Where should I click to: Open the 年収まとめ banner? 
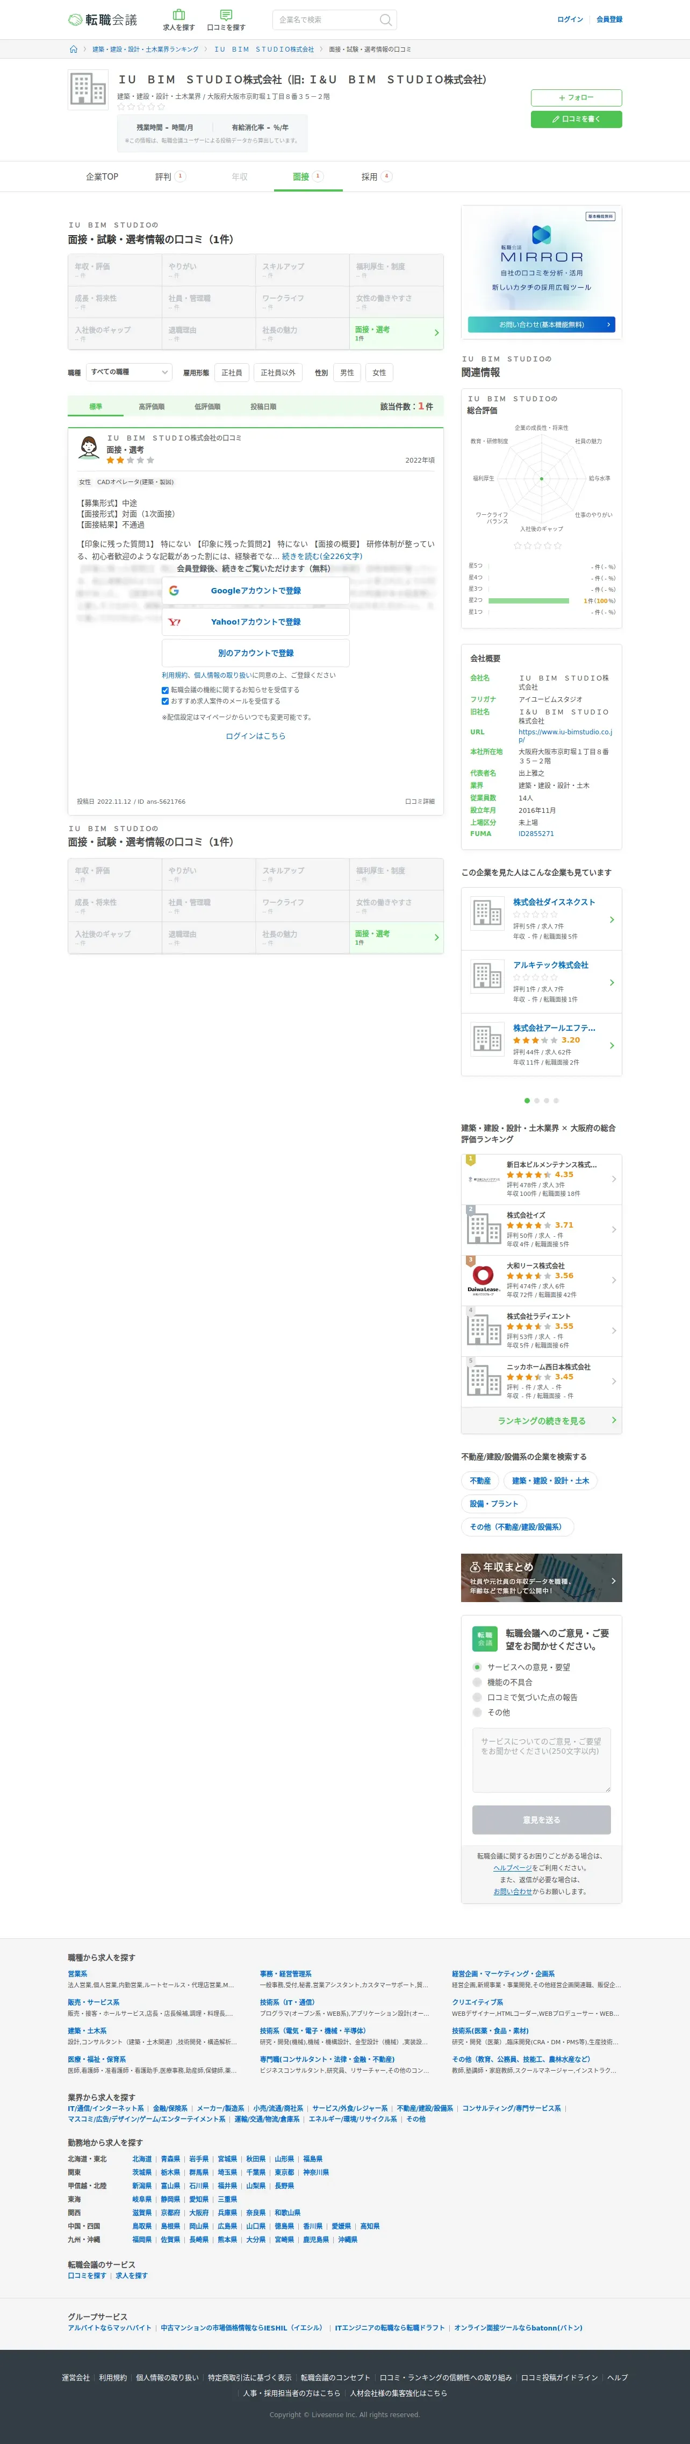coord(541,1578)
